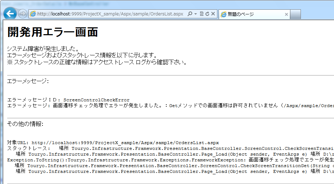Click the エラーメッセージ: section label
334x184 pixels.
click(x=28, y=82)
